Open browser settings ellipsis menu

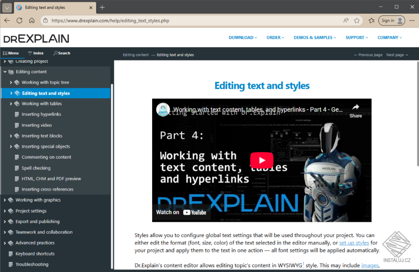[x=412, y=21]
